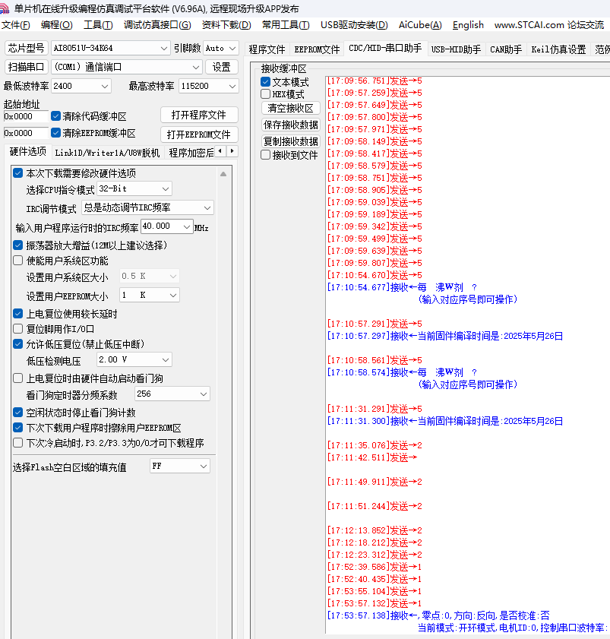610x639 pixels.
Task: Open the 调试仿真接口 menu
Action: (156, 25)
